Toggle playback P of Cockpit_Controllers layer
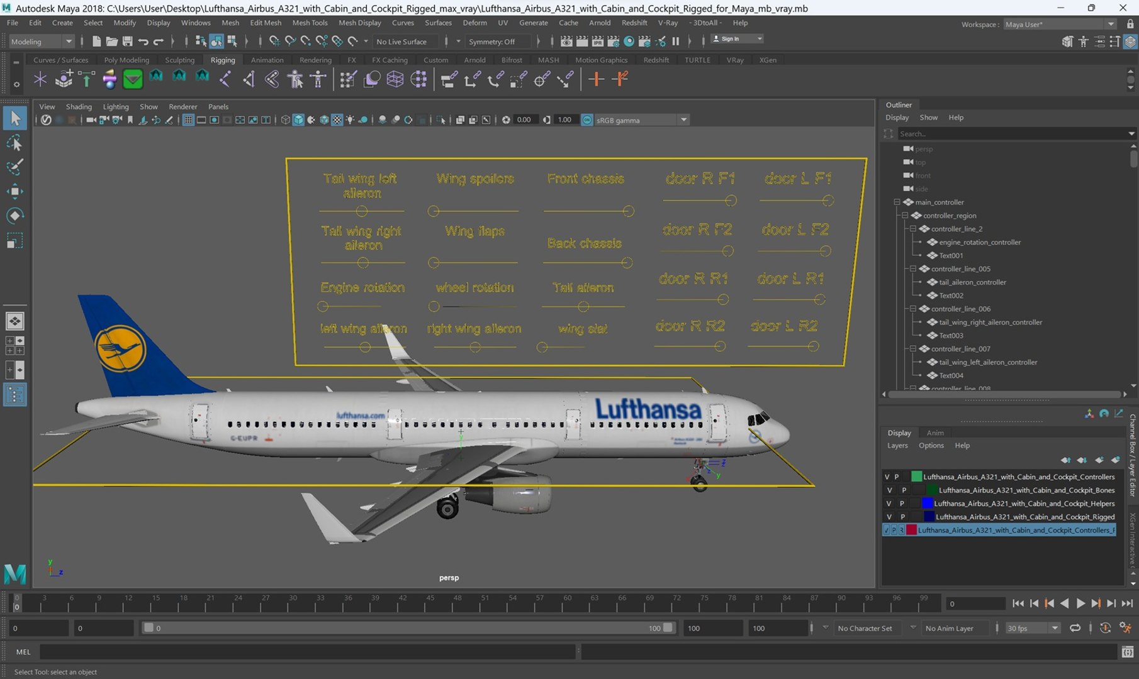The height and width of the screenshot is (679, 1139). click(897, 477)
